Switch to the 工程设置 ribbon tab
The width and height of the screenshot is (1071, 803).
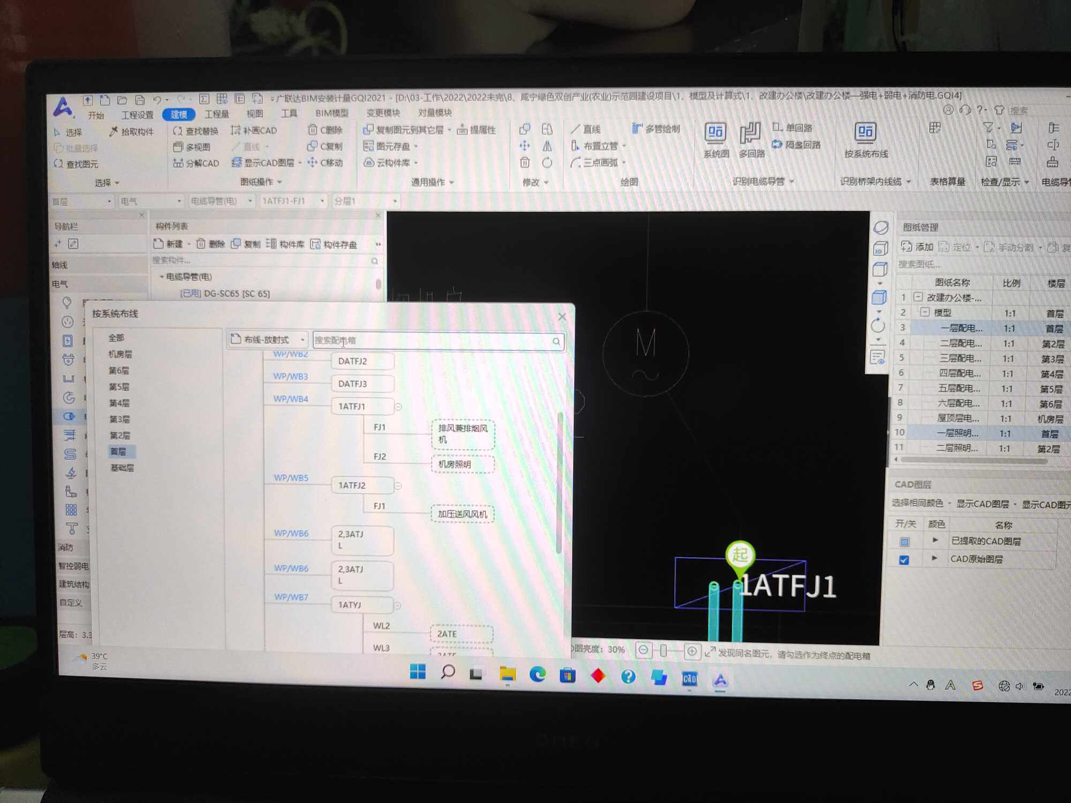coord(138,115)
